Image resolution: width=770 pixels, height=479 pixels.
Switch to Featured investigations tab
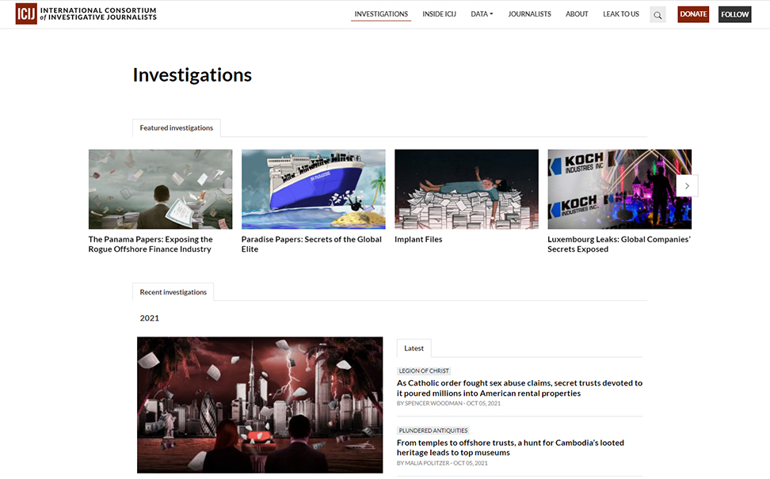(x=176, y=127)
